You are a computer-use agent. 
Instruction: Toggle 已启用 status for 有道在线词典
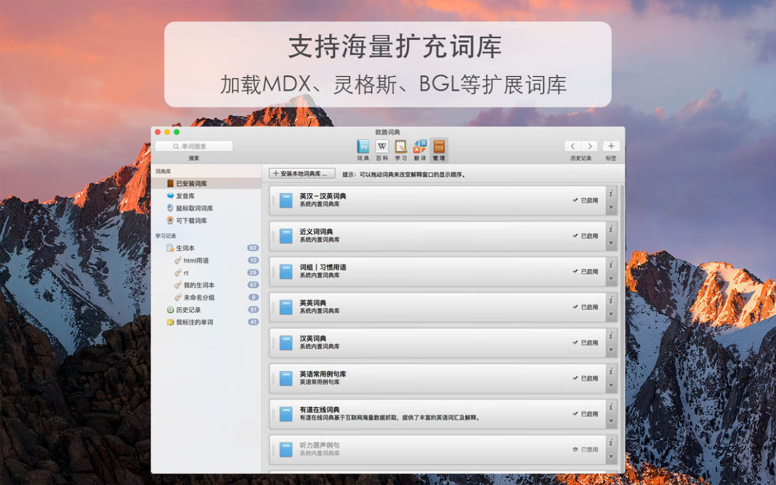pyautogui.click(x=585, y=414)
